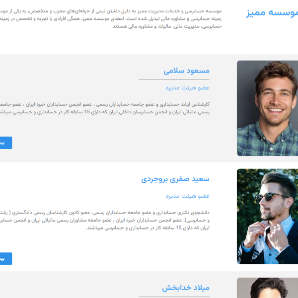Click the intro paragraph about موسسه حسابرسی

pyautogui.click(x=111, y=19)
